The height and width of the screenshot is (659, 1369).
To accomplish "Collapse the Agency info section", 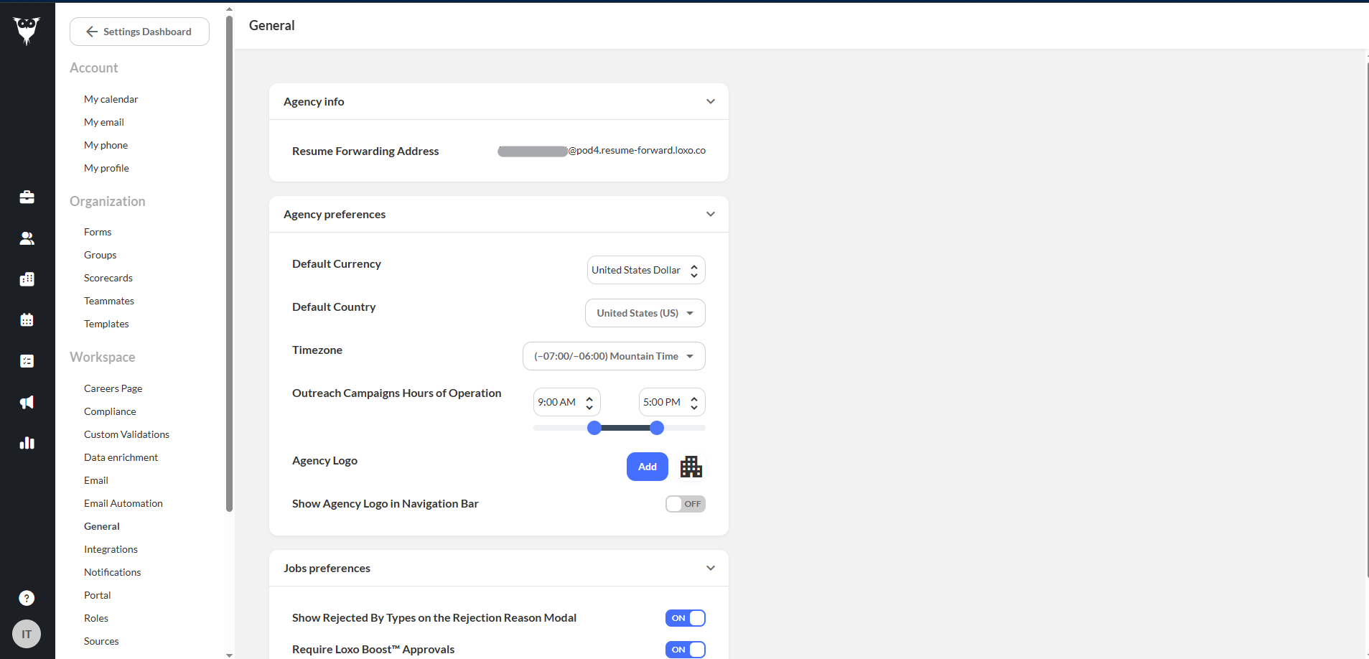I will (x=711, y=101).
